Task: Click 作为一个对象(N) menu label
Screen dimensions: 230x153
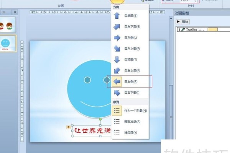Action: [x=136, y=111]
